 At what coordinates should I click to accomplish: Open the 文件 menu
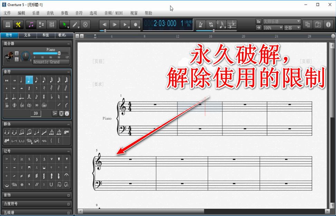click(7, 13)
